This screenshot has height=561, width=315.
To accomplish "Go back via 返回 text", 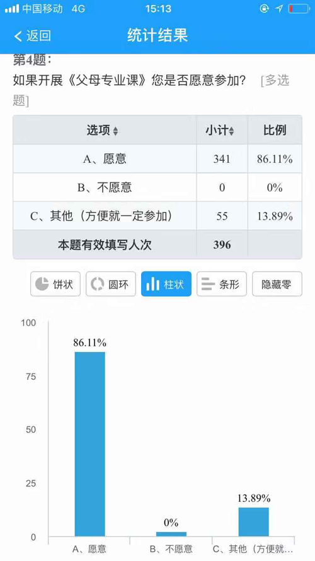I will (x=38, y=36).
